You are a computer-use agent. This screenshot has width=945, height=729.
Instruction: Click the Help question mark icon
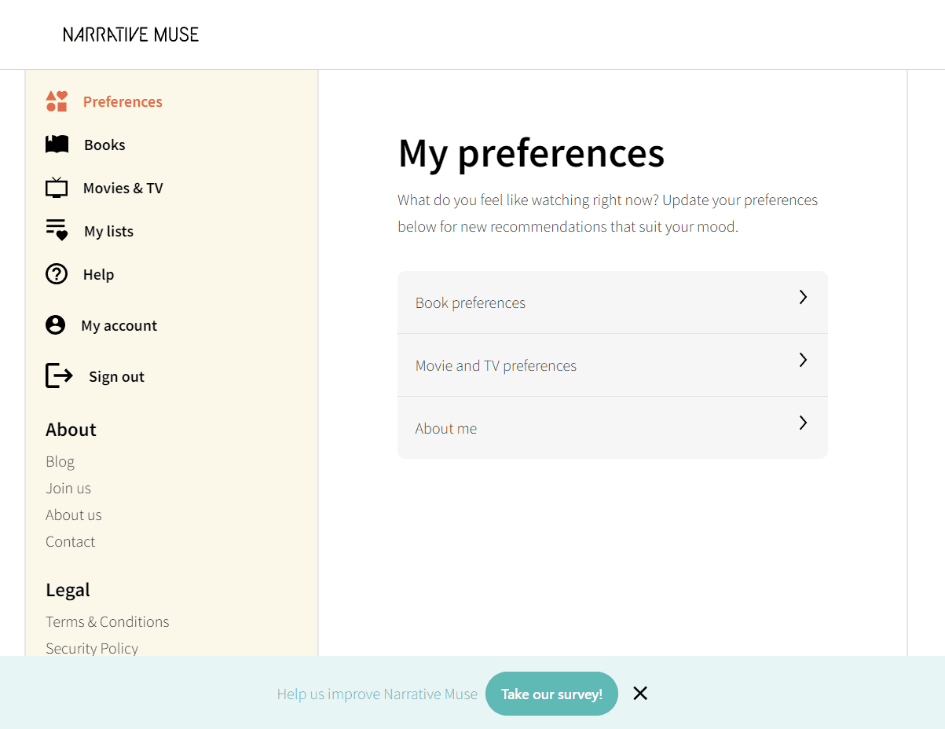coord(57,274)
